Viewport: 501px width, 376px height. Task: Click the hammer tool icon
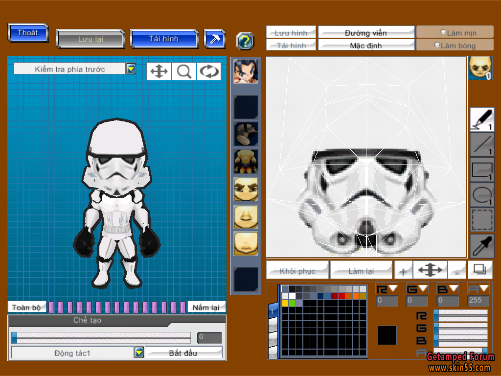tap(214, 39)
